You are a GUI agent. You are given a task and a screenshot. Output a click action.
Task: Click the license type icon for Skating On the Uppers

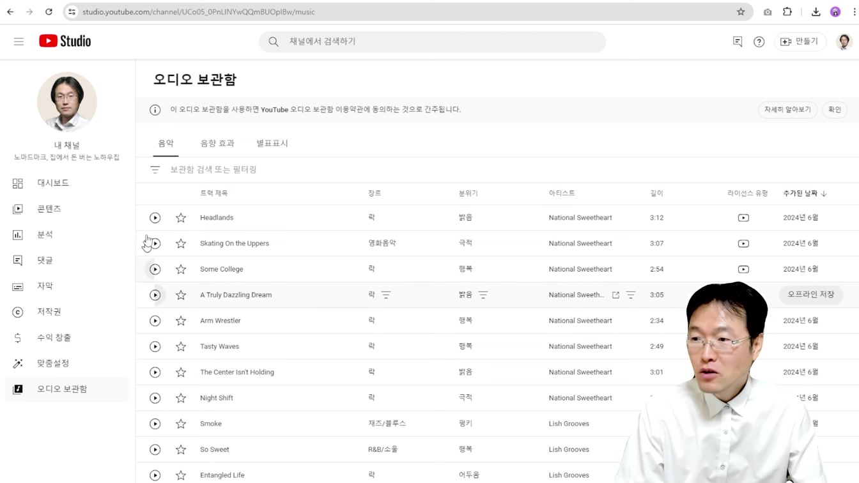[x=743, y=243]
